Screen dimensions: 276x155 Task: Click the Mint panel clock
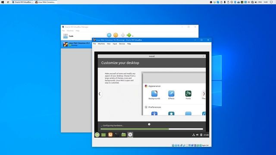coord(206,135)
